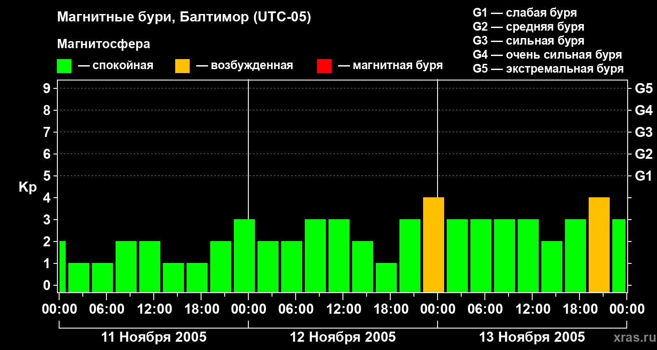Click the '06:00' time label above 13 Ноября
This screenshot has width=657, height=350.
coord(485,309)
